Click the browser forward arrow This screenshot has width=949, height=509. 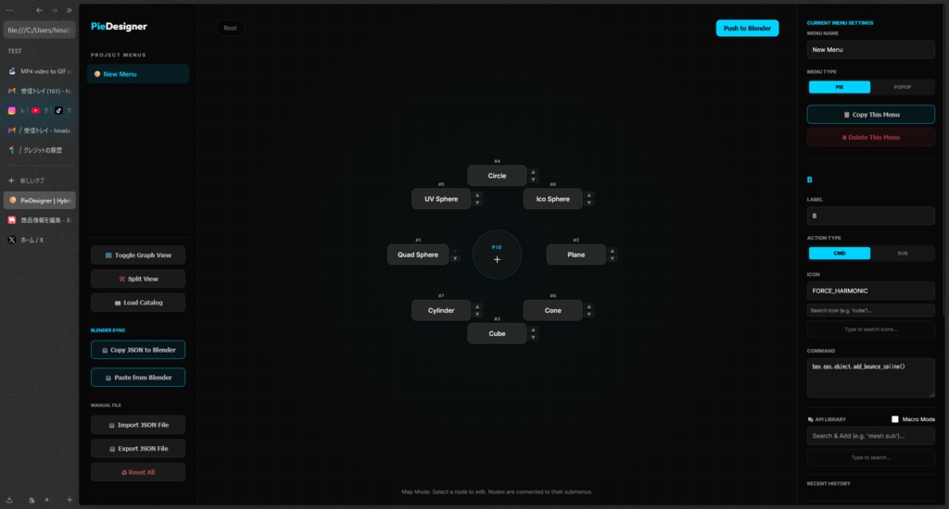pyautogui.click(x=55, y=10)
